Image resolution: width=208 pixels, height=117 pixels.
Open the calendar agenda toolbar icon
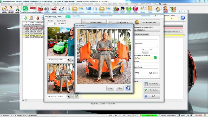(33, 9)
